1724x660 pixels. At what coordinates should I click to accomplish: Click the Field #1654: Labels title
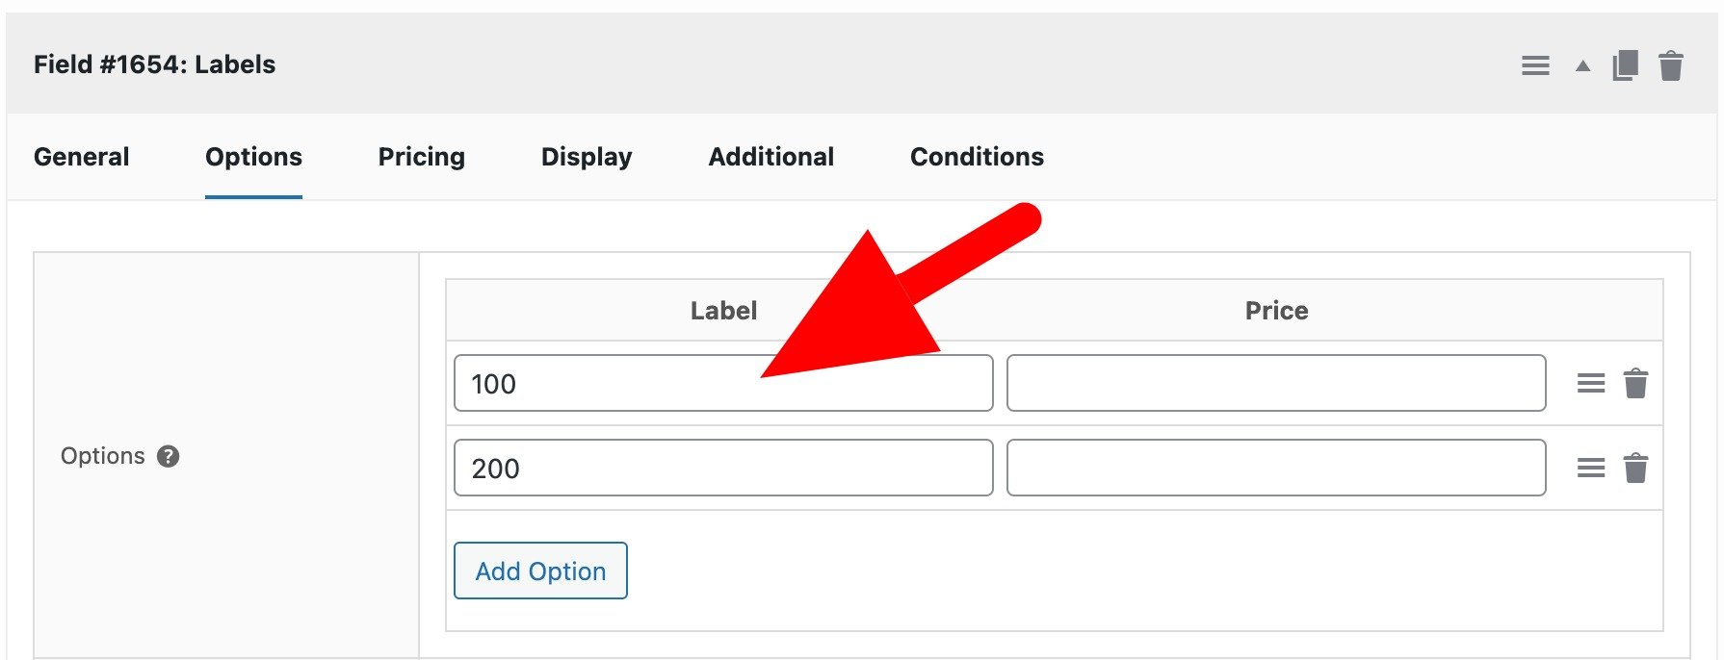pyautogui.click(x=155, y=63)
